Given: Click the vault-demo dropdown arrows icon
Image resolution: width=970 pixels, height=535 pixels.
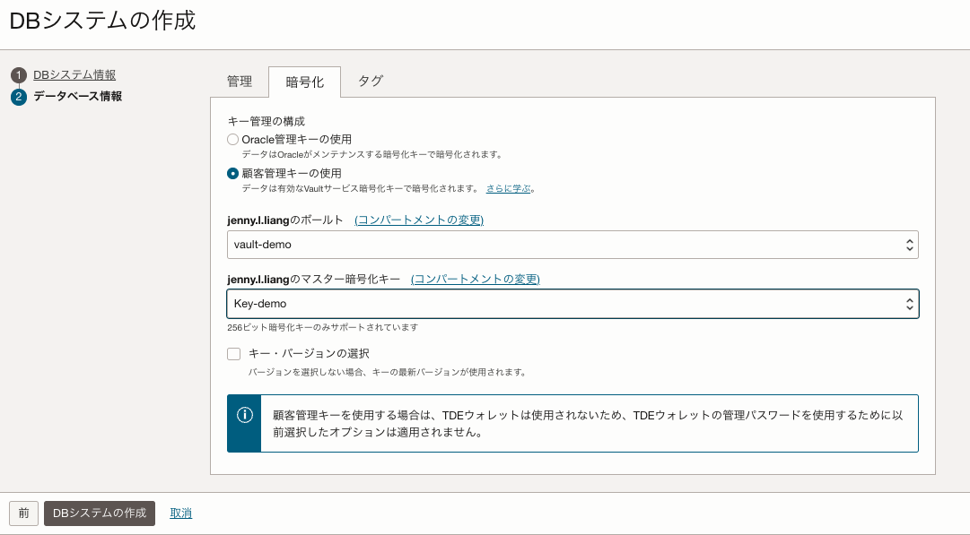Looking at the screenshot, I should [909, 245].
